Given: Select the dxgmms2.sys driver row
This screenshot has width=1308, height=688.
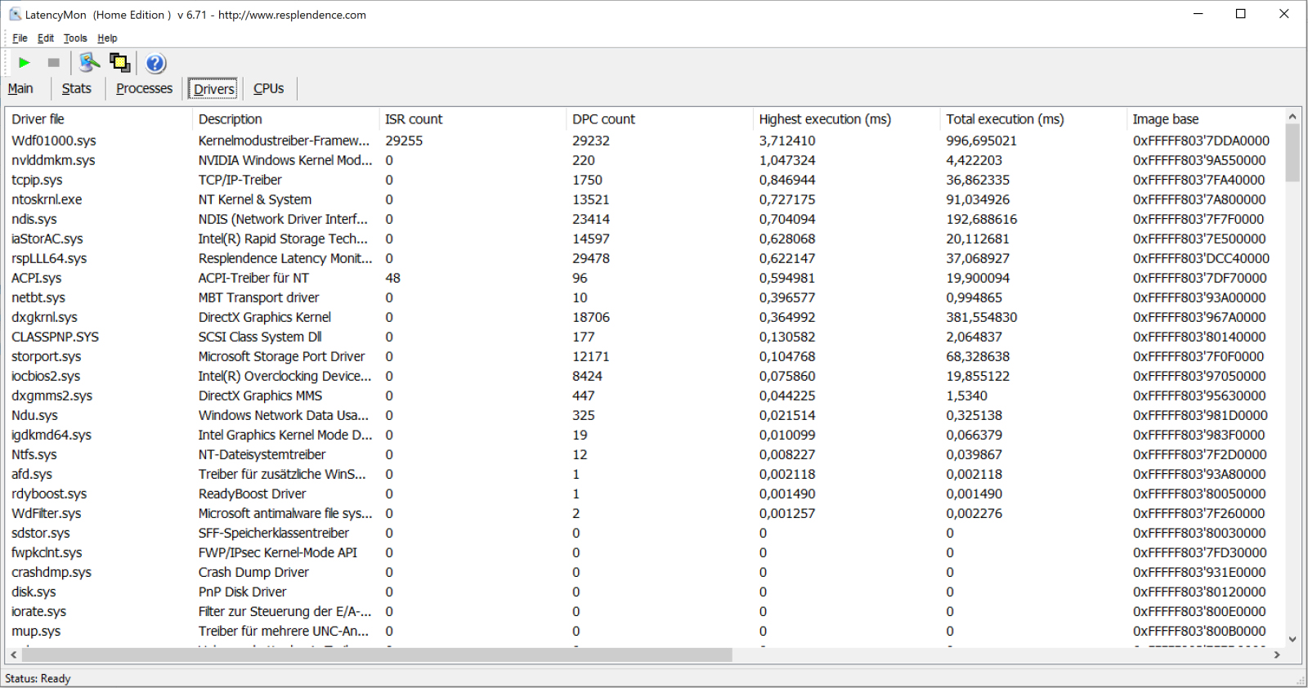Looking at the screenshot, I should tap(644, 395).
